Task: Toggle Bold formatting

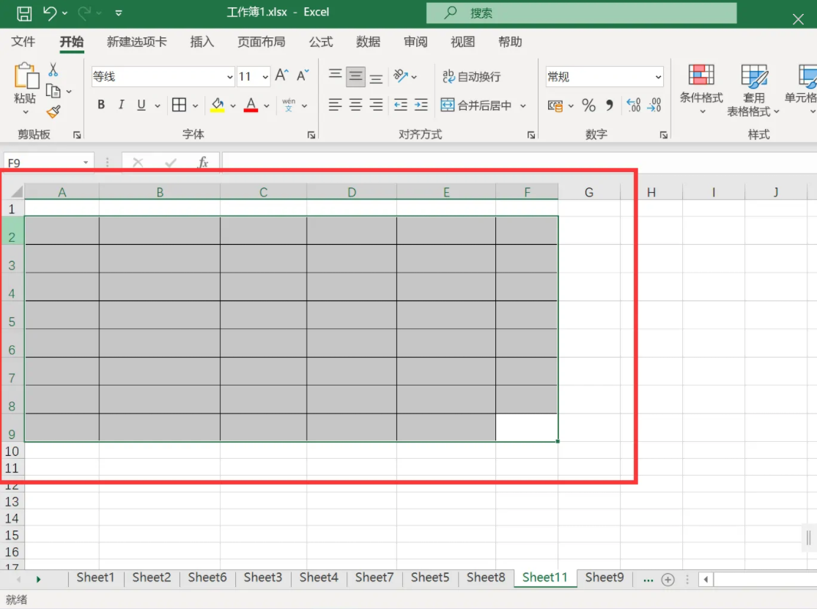Action: click(101, 106)
